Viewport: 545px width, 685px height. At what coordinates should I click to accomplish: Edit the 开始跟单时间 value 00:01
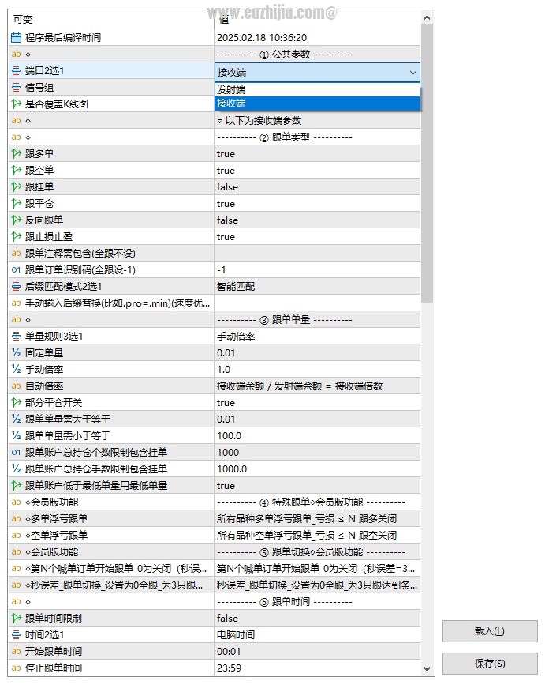click(x=317, y=651)
